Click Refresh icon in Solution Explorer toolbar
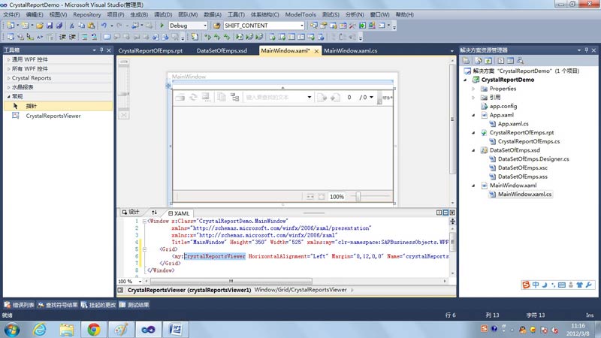 tap(488, 61)
